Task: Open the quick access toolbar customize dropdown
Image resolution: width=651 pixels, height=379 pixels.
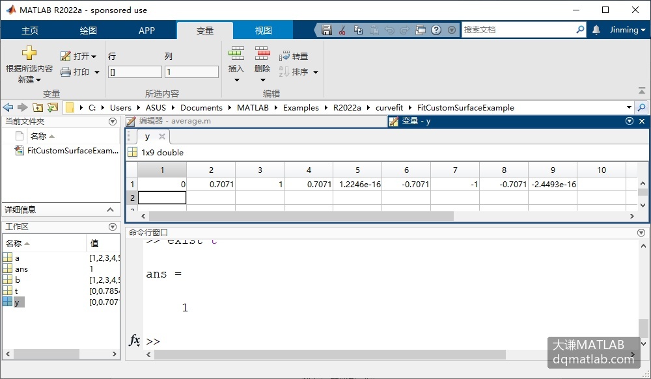Action: pyautogui.click(x=452, y=30)
